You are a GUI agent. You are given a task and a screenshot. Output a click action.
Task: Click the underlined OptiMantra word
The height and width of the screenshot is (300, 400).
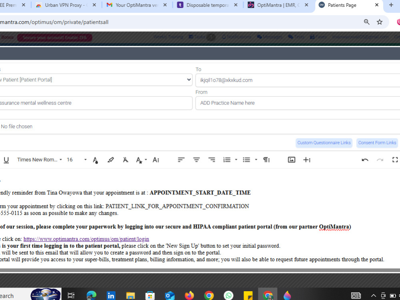tap(334, 227)
